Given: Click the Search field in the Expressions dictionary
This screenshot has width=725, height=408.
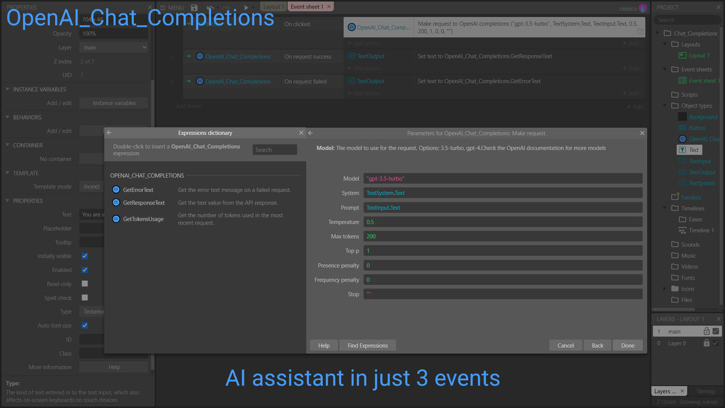Looking at the screenshot, I should (274, 149).
